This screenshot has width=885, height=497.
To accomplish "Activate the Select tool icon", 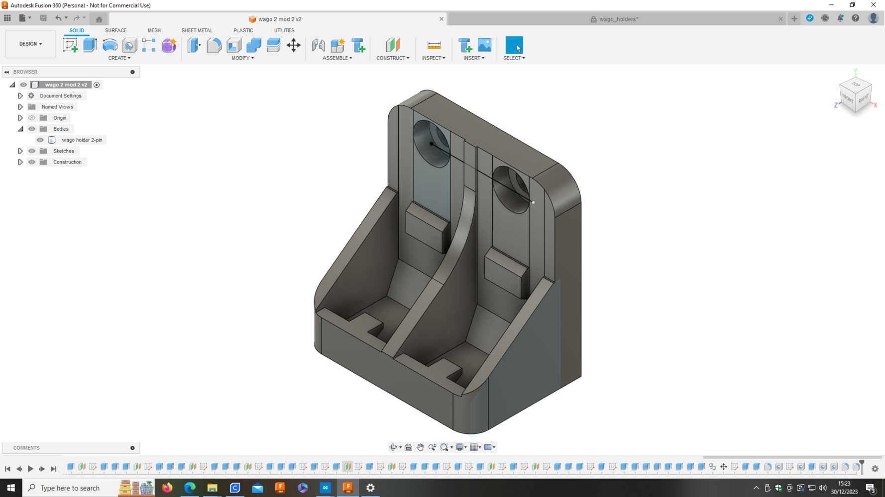I will [x=514, y=45].
